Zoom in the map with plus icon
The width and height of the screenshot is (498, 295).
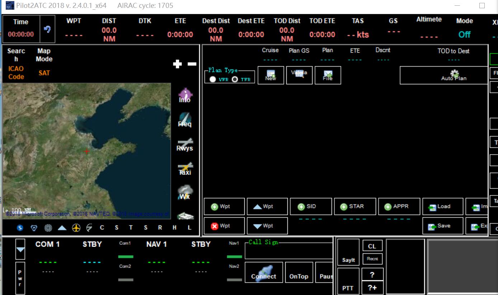[x=178, y=64]
